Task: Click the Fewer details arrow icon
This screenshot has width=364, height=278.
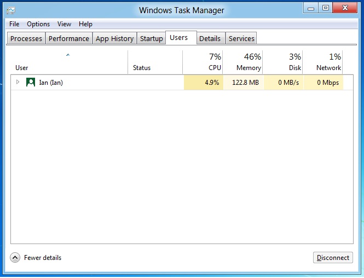Action: tap(15, 258)
